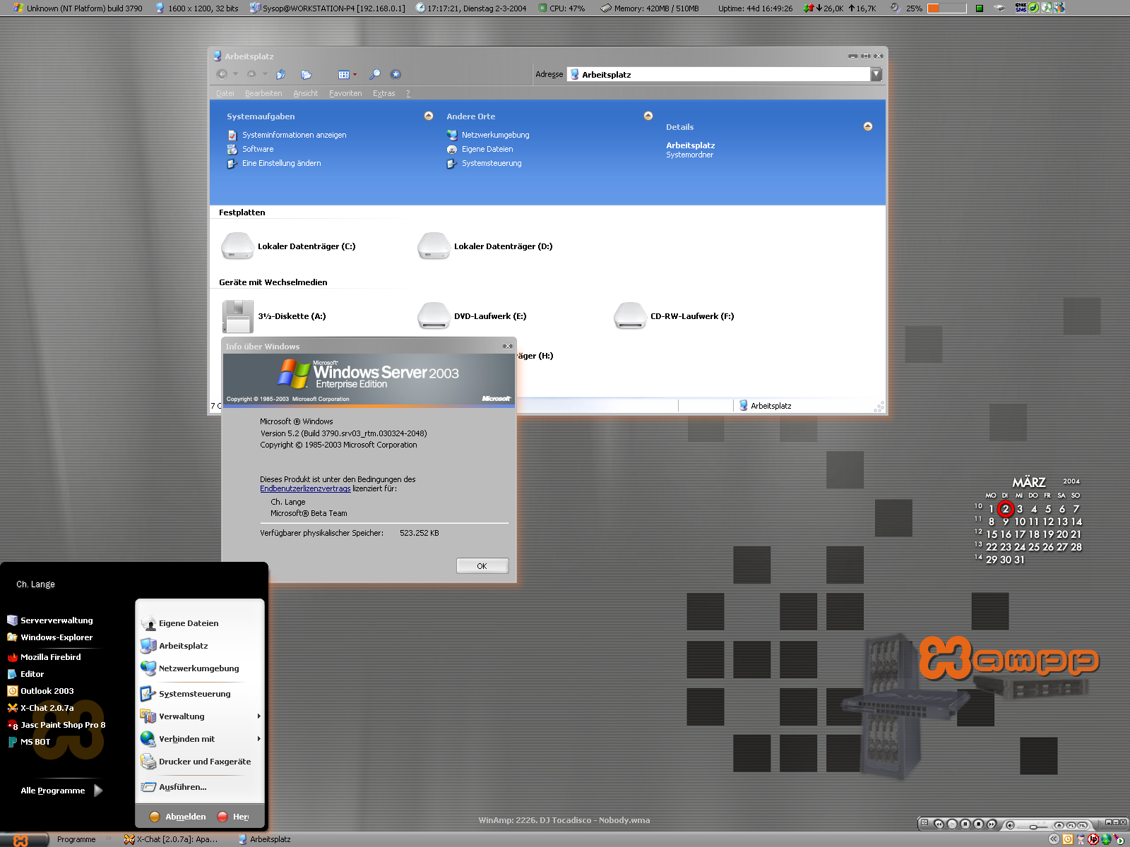This screenshot has height=847, width=1130.
Task: Open the Ansicht menu
Action: 305,93
